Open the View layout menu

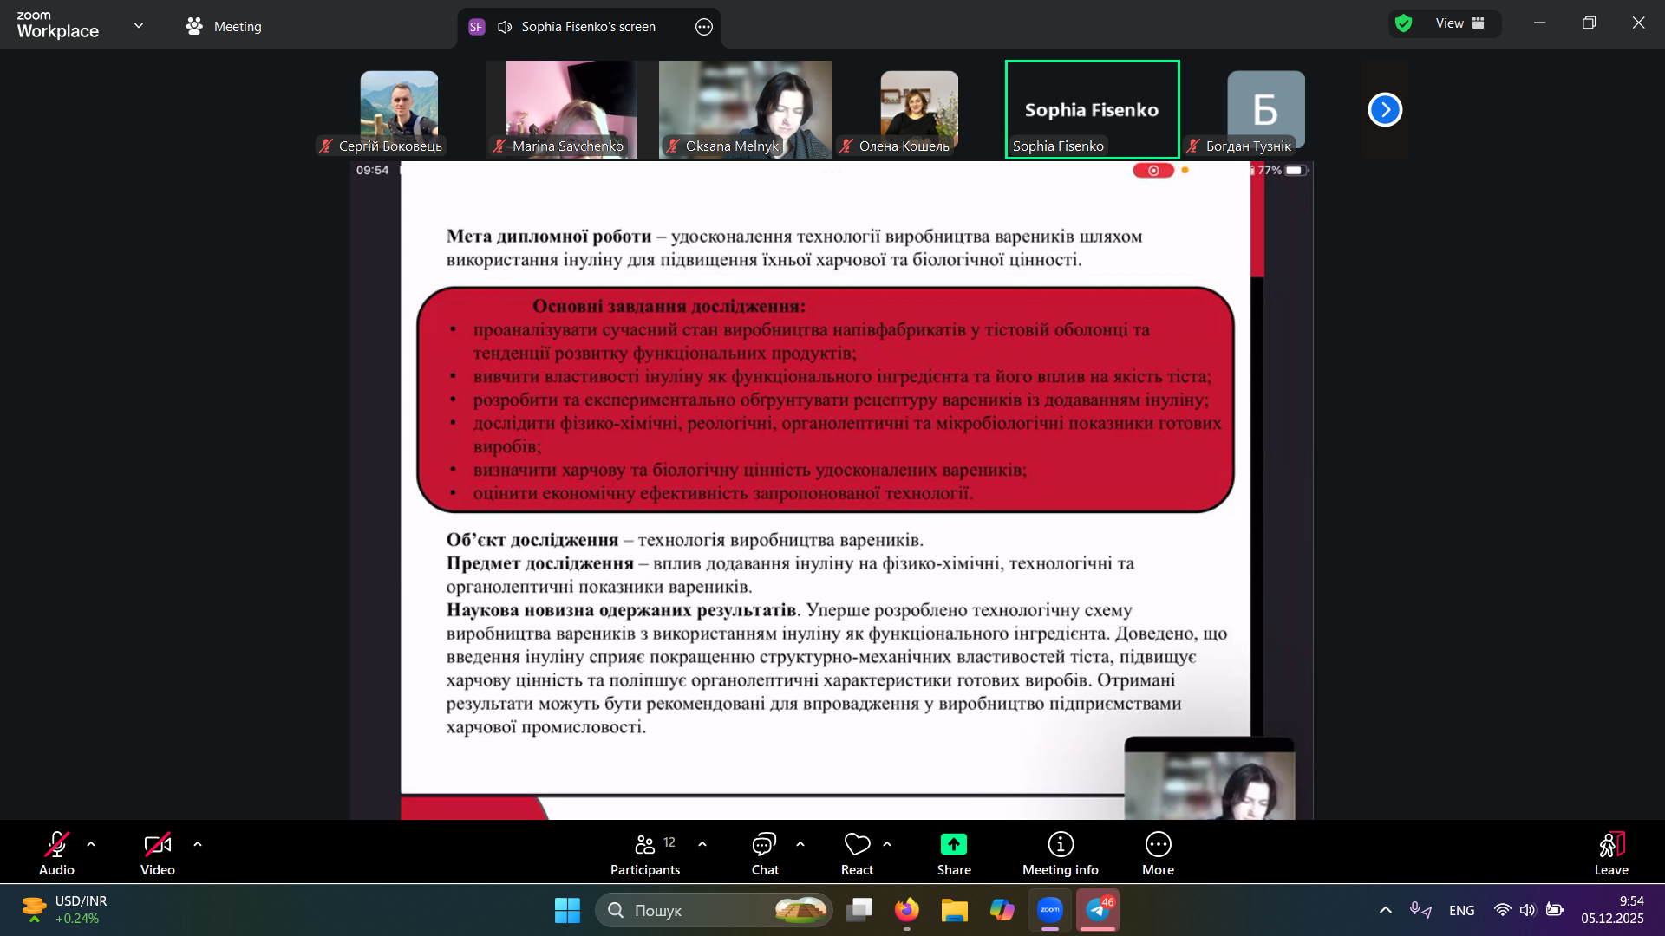(1459, 23)
